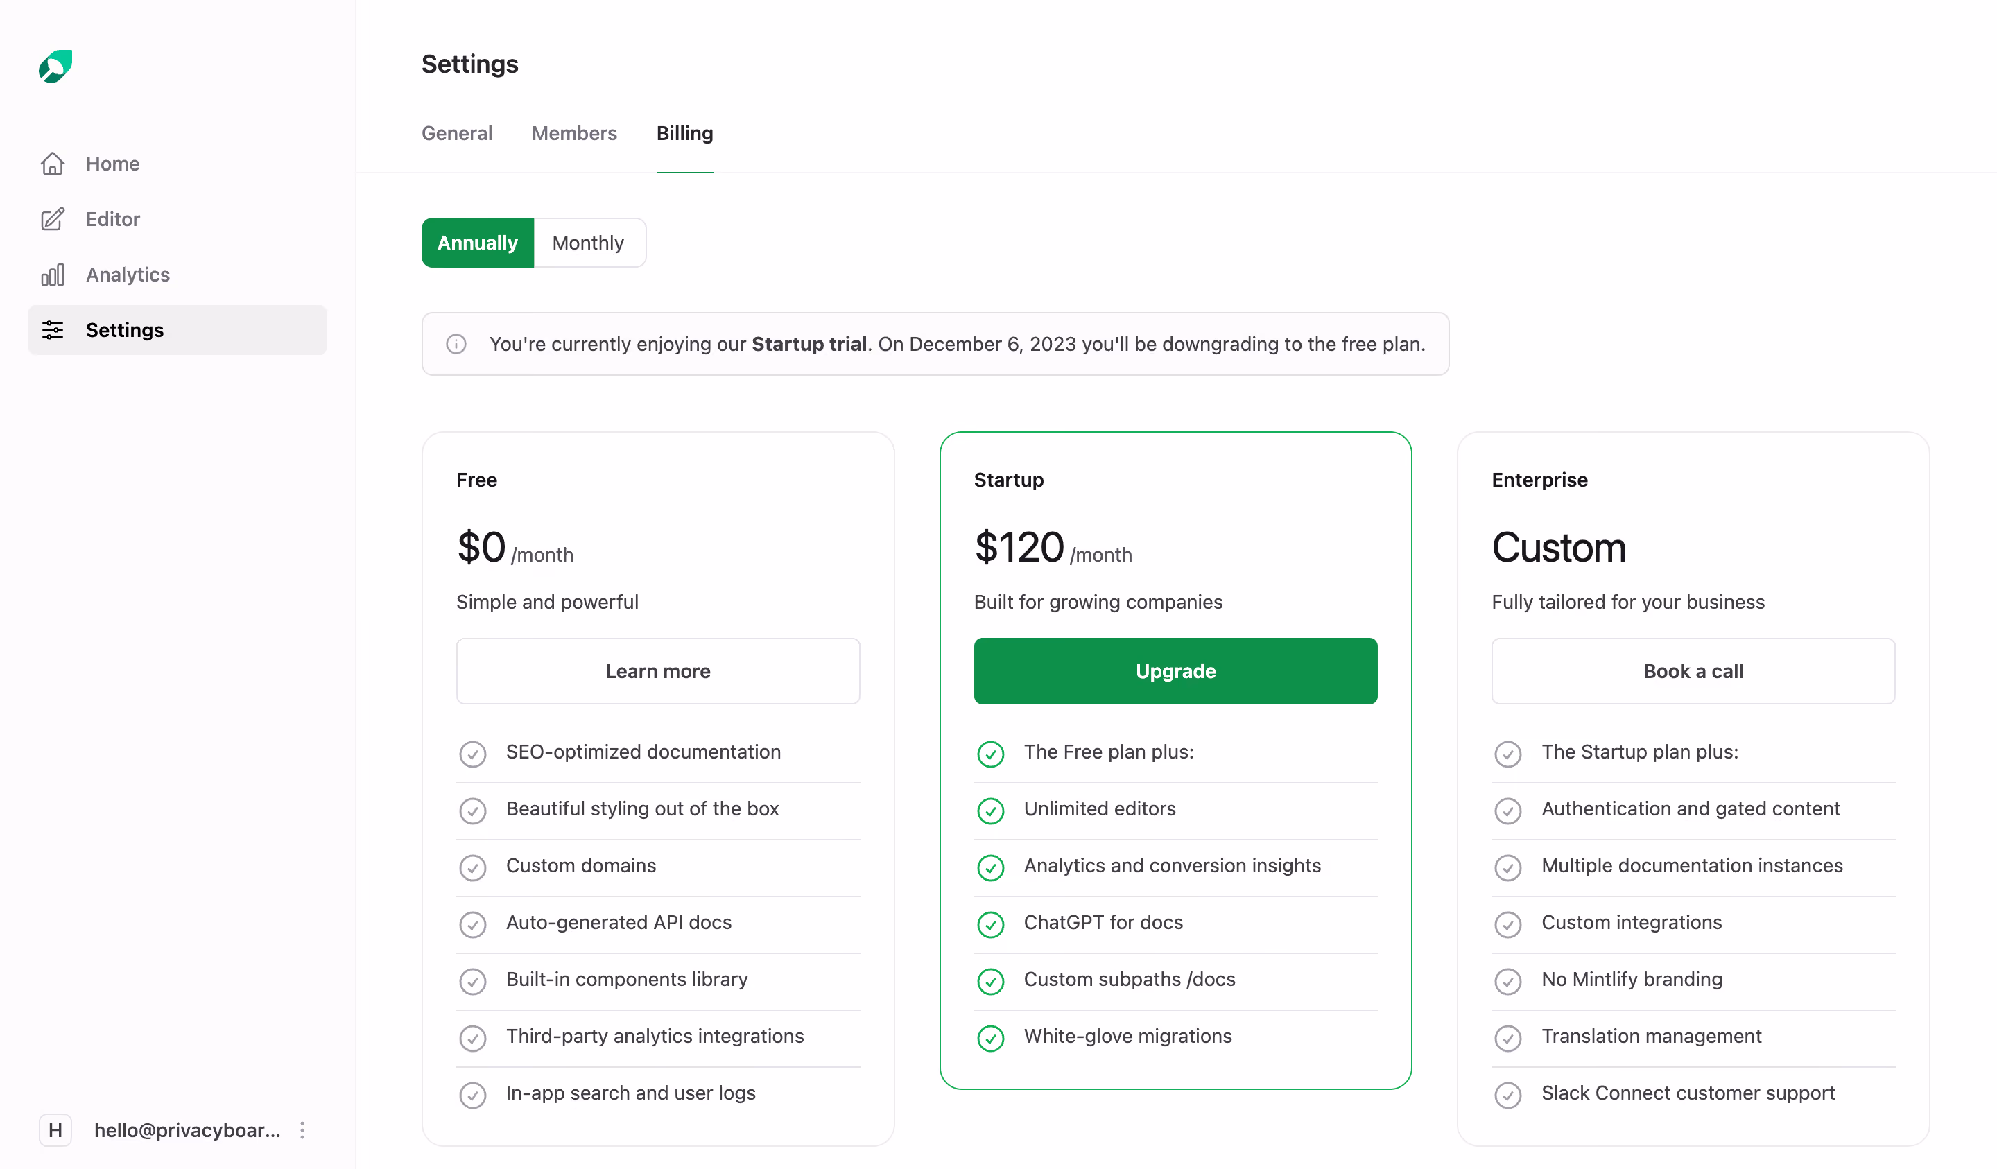Click 'Multiple documentation instances' feature text

click(1692, 865)
